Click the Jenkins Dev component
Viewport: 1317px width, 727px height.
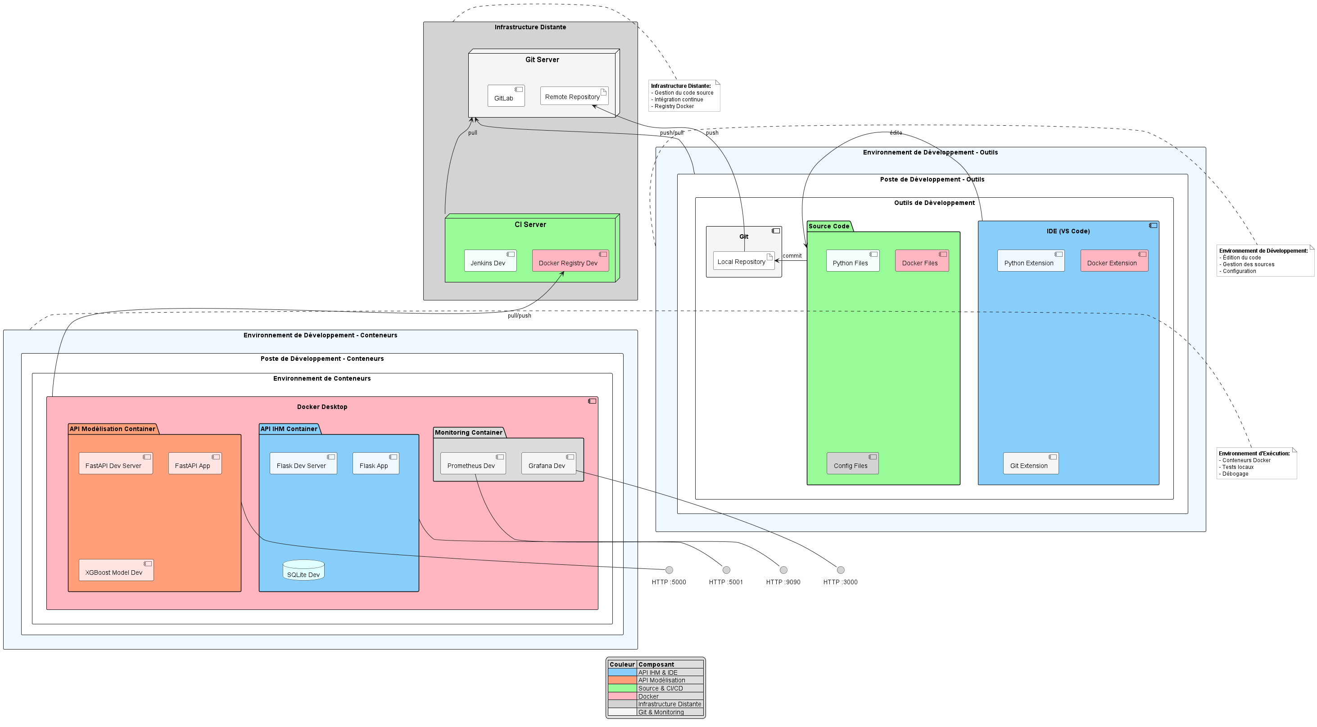click(490, 261)
